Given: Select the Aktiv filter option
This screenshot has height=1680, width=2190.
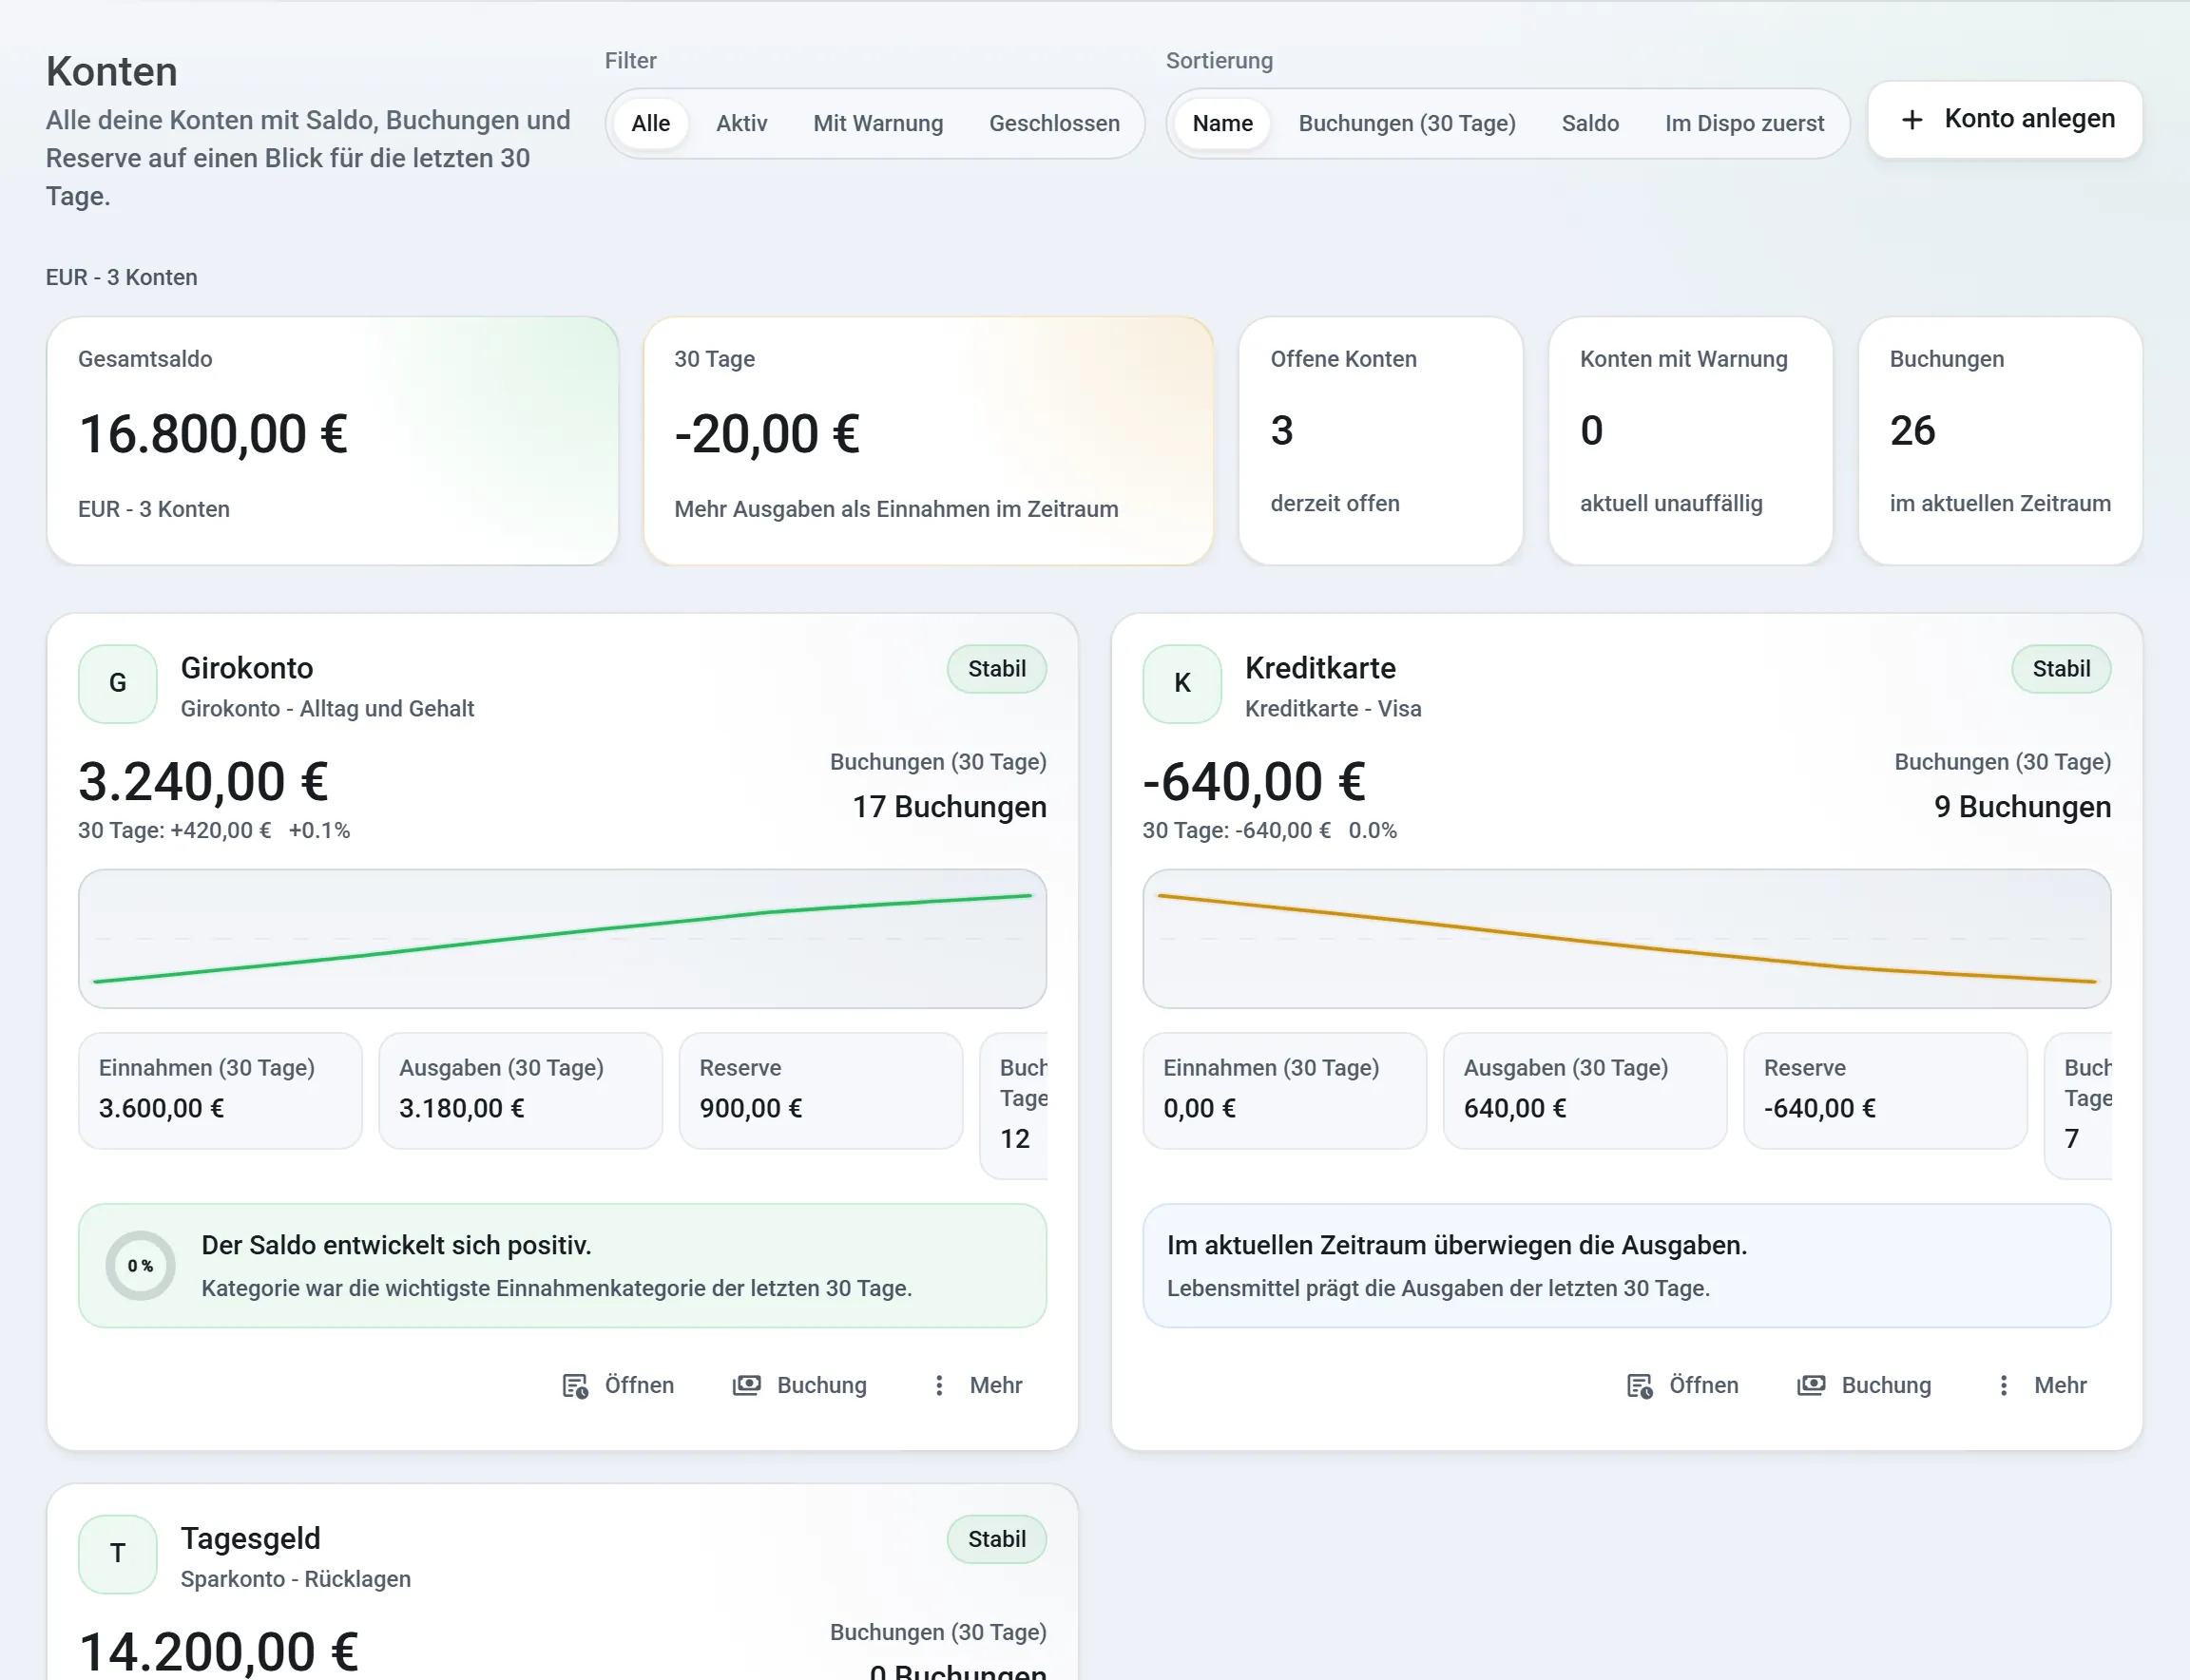Looking at the screenshot, I should click(741, 124).
